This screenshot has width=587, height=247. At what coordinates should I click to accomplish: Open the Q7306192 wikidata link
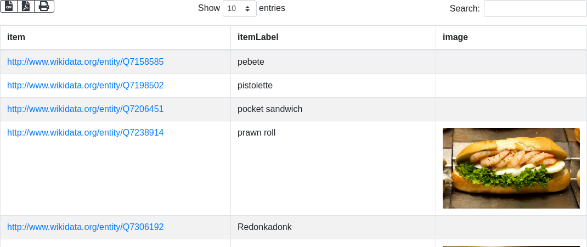click(85, 227)
